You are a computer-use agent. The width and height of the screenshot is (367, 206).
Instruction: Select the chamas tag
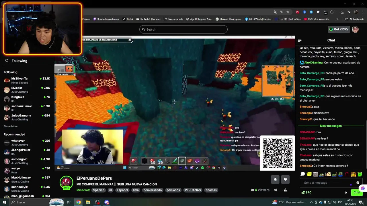tap(211, 190)
